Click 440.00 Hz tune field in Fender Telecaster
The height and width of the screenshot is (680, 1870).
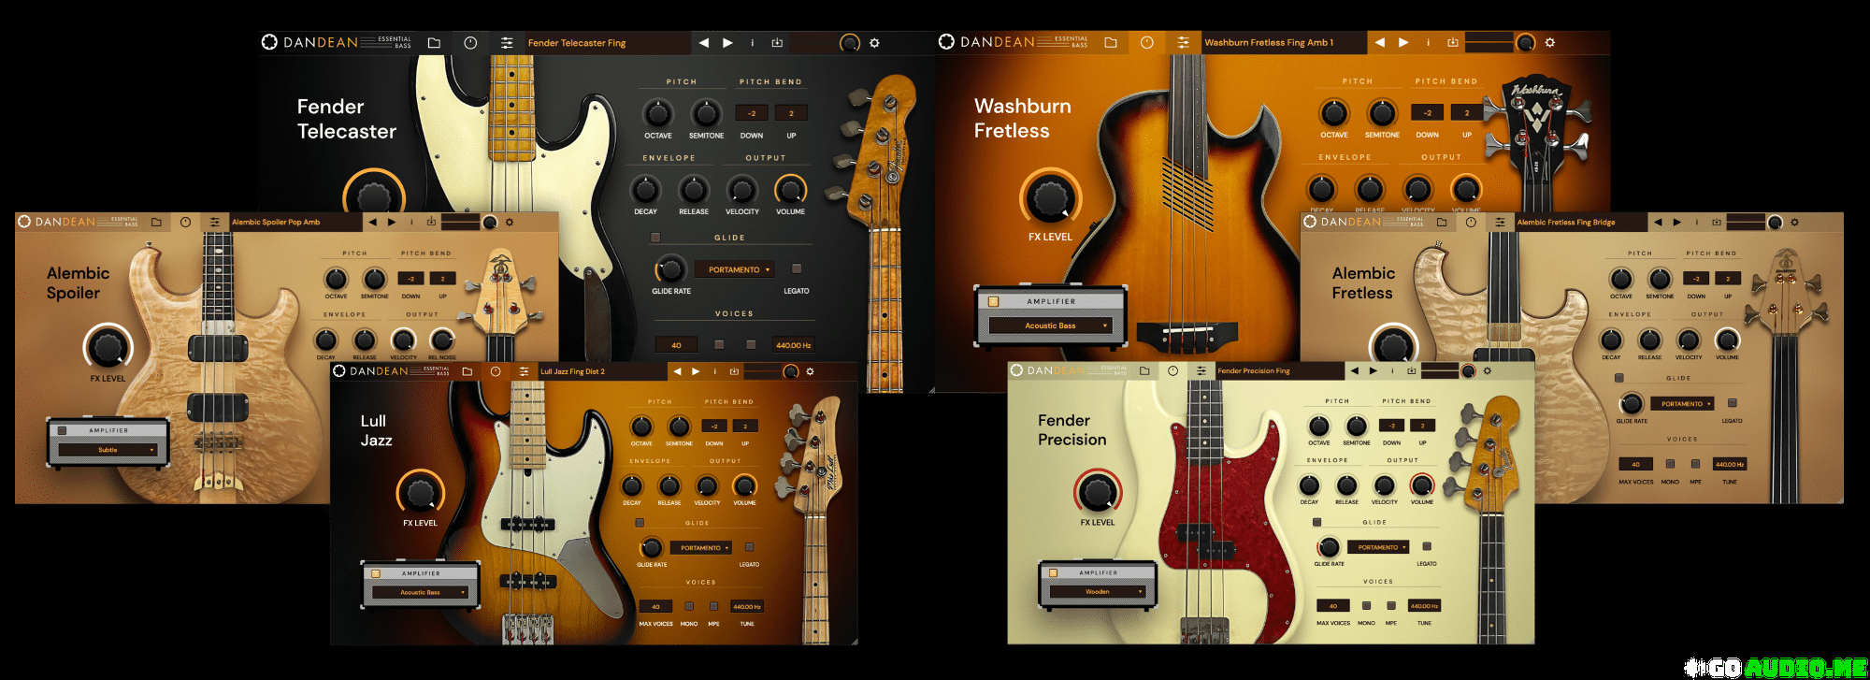pyautogui.click(x=793, y=345)
